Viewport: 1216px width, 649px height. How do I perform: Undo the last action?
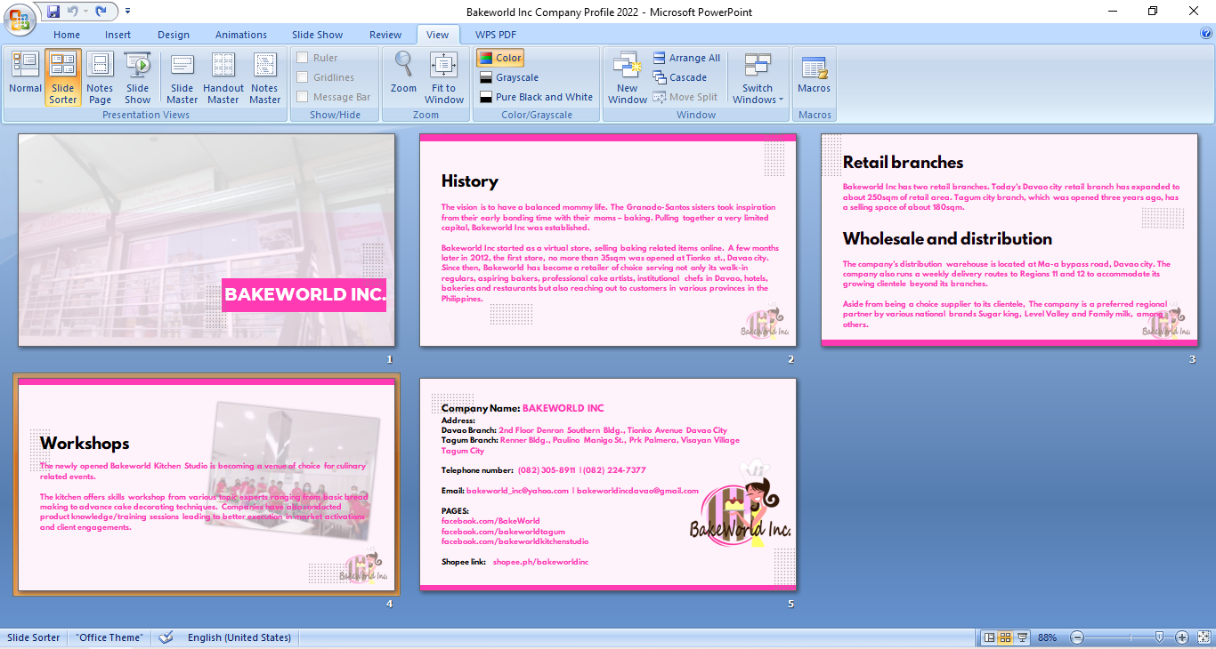click(72, 12)
